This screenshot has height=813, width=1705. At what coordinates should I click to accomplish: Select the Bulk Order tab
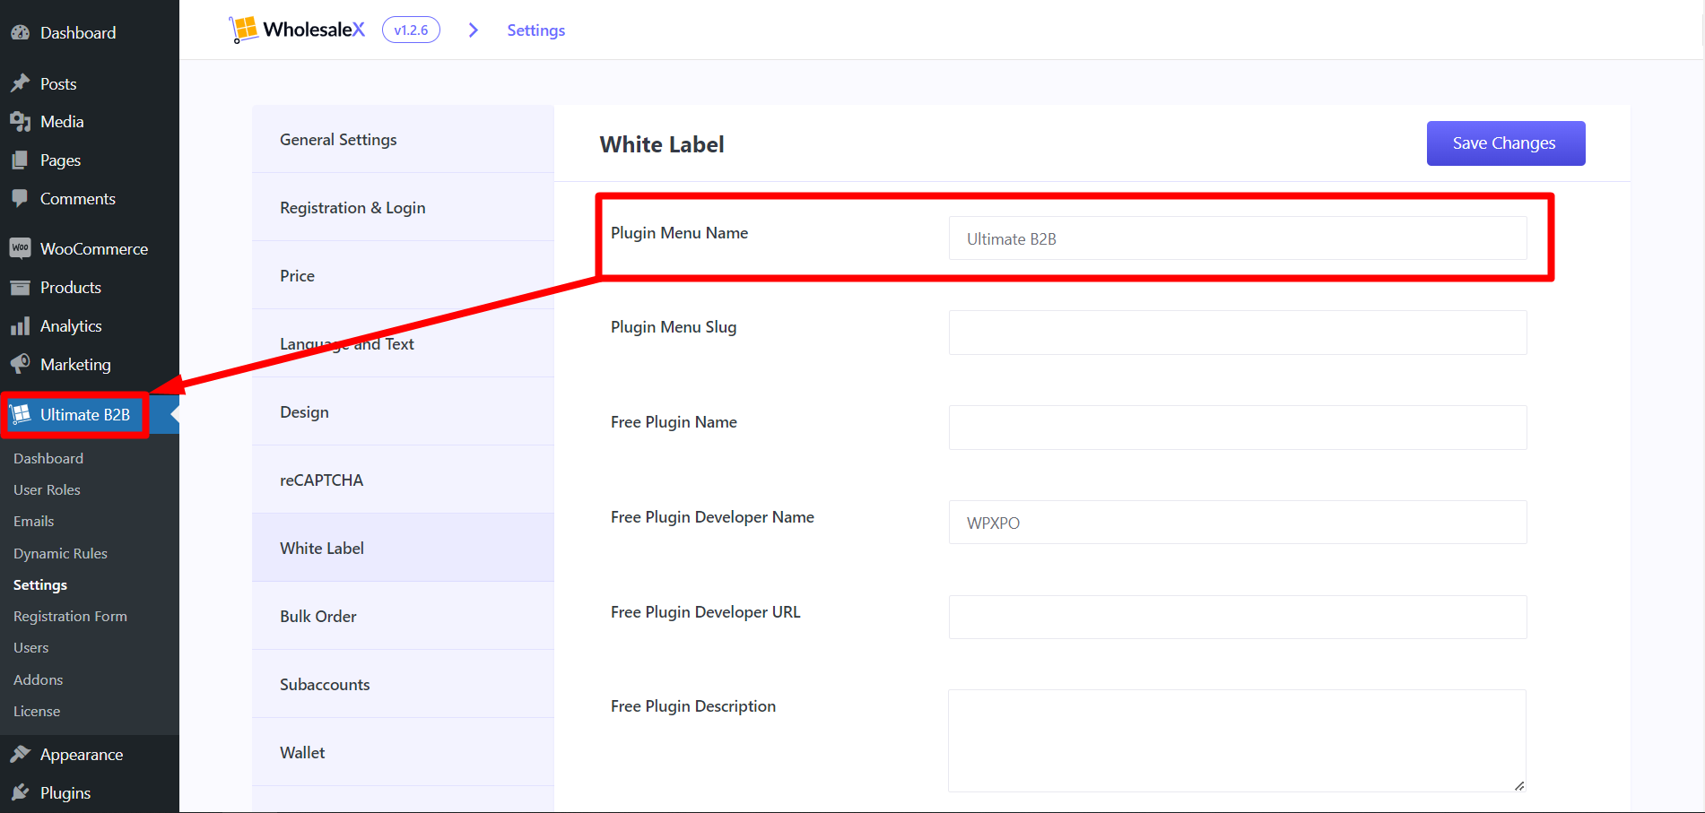pos(403,616)
